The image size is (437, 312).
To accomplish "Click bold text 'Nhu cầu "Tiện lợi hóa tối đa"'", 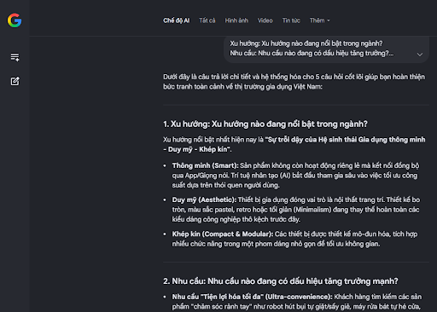I will (217, 297).
